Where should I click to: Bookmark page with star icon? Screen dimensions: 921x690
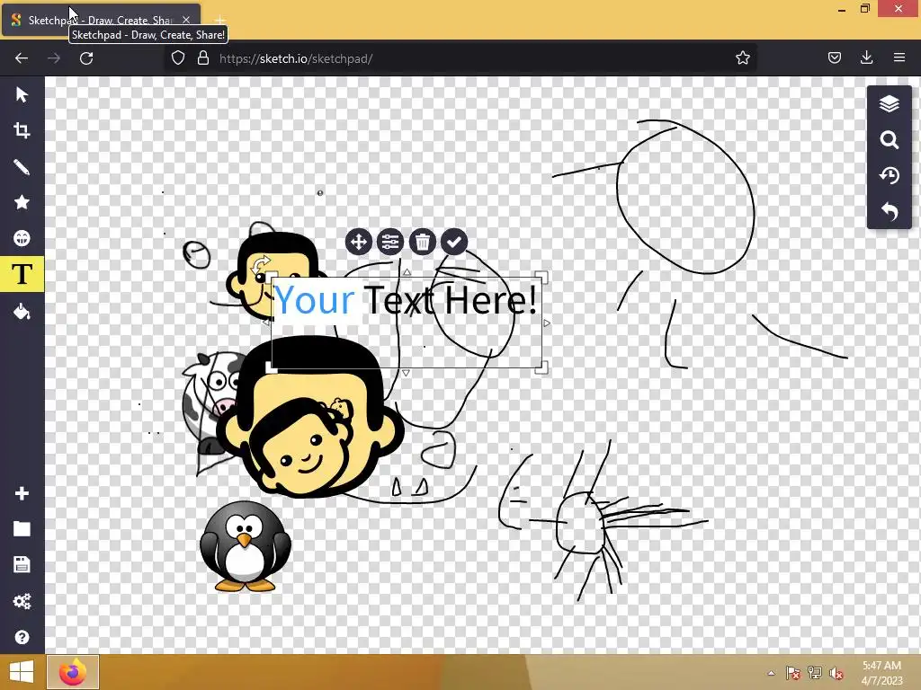click(742, 57)
